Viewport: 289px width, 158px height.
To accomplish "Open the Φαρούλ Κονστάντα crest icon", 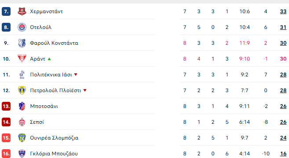I will [x=22, y=43].
